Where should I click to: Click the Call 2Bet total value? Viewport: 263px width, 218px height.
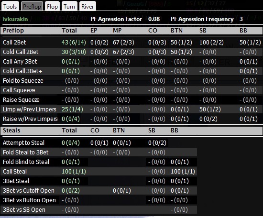click(74, 42)
